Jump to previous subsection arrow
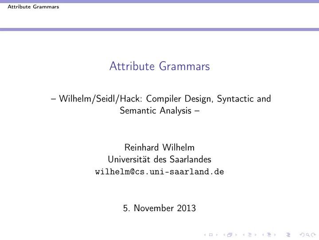319x240 pixels. [x=244, y=235]
